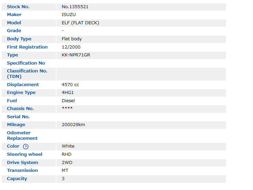
Task: Select the 2WD drive system value
Action: 67,163
